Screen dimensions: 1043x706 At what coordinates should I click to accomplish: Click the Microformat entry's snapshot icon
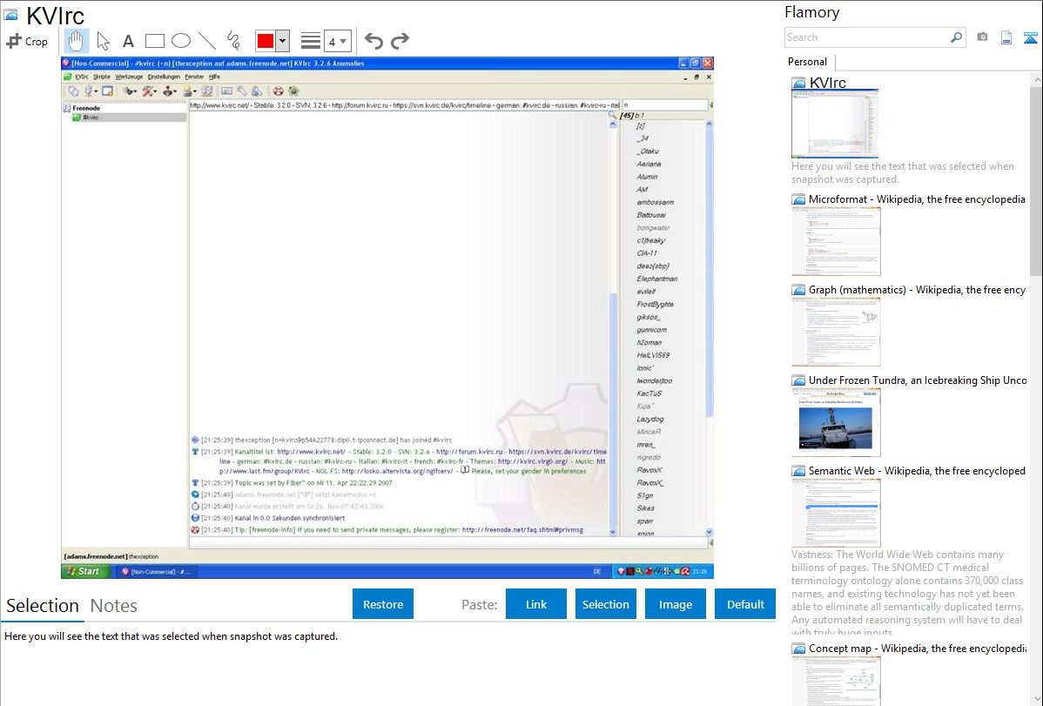(x=798, y=199)
